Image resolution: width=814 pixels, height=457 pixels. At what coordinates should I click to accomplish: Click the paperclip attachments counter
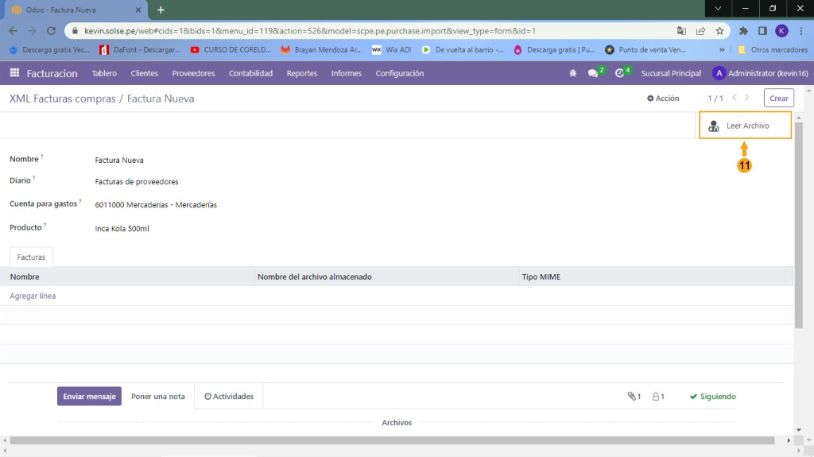[634, 396]
